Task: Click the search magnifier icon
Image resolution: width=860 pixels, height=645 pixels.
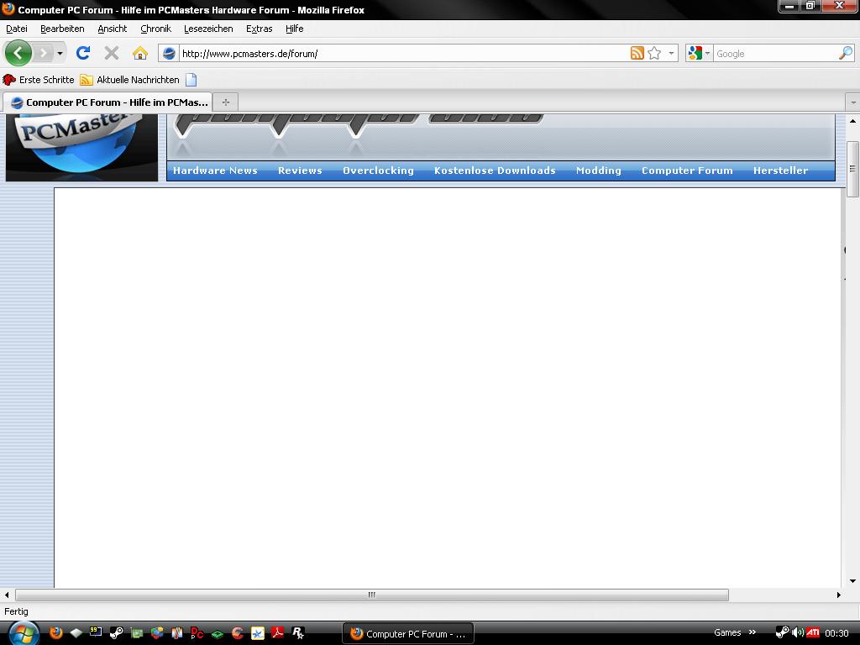Action: pos(845,53)
